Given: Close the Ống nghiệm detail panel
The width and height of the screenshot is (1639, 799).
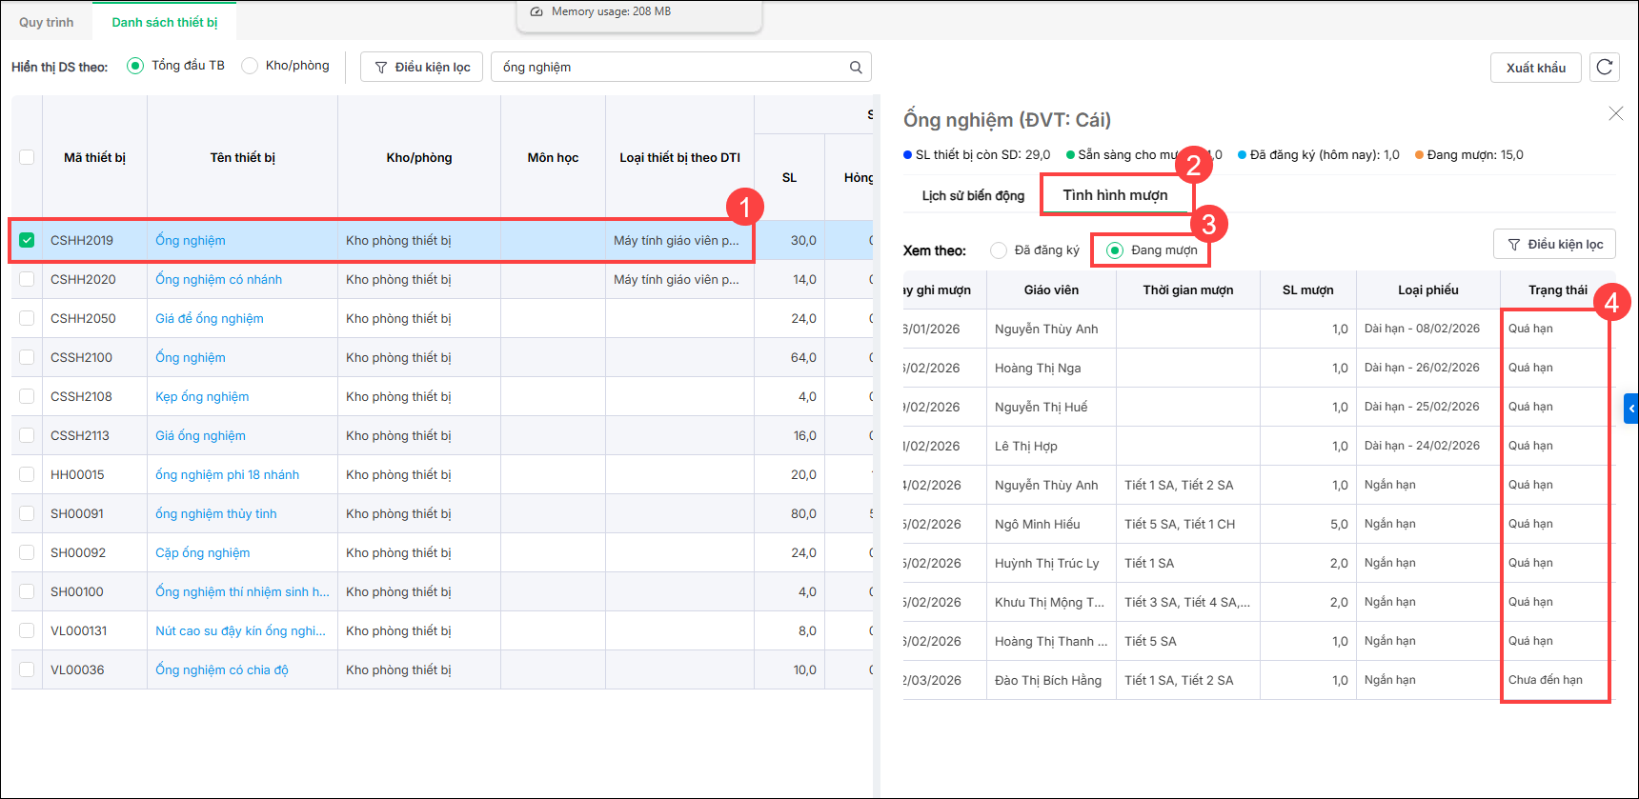Looking at the screenshot, I should (1616, 113).
